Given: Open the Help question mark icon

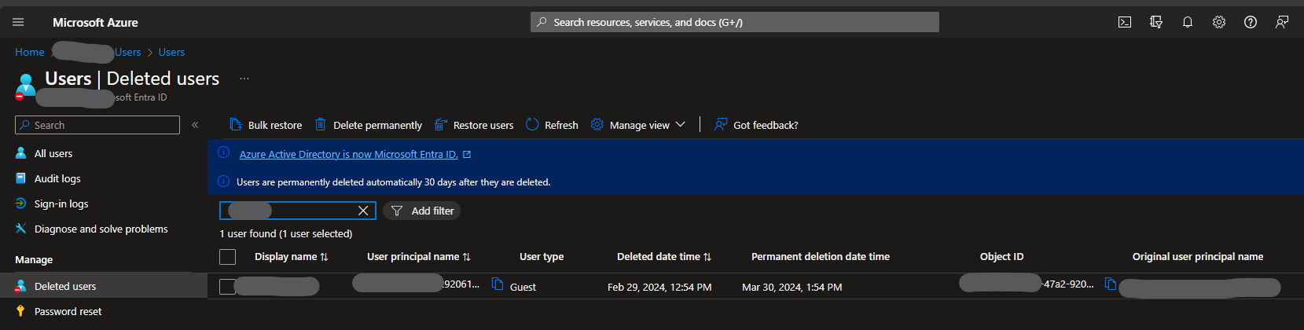Looking at the screenshot, I should (x=1251, y=22).
